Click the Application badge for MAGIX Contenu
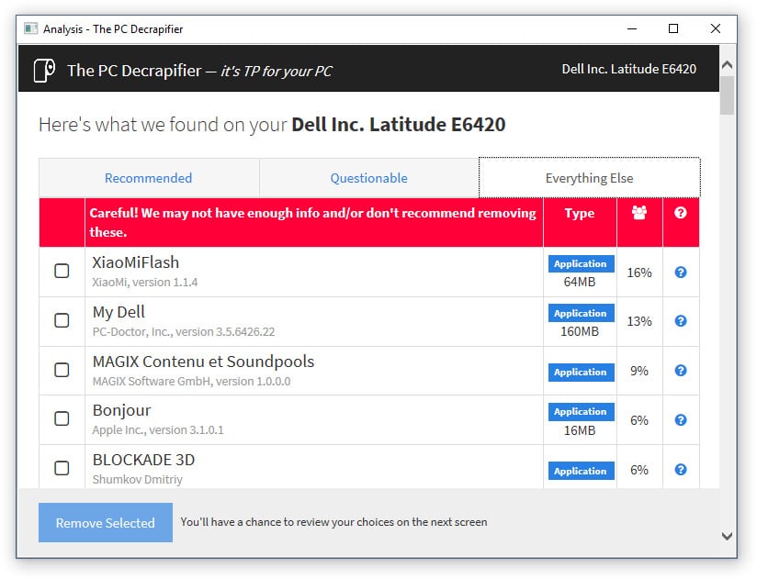 click(x=581, y=373)
